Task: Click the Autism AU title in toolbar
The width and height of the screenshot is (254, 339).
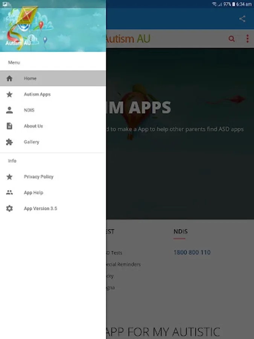Action: (x=128, y=39)
